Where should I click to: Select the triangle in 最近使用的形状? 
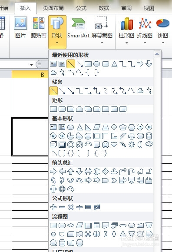114,64
